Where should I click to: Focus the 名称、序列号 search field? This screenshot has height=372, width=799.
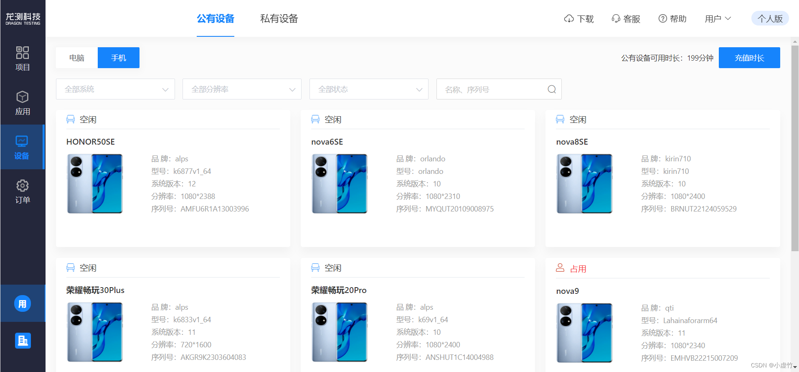tap(499, 89)
